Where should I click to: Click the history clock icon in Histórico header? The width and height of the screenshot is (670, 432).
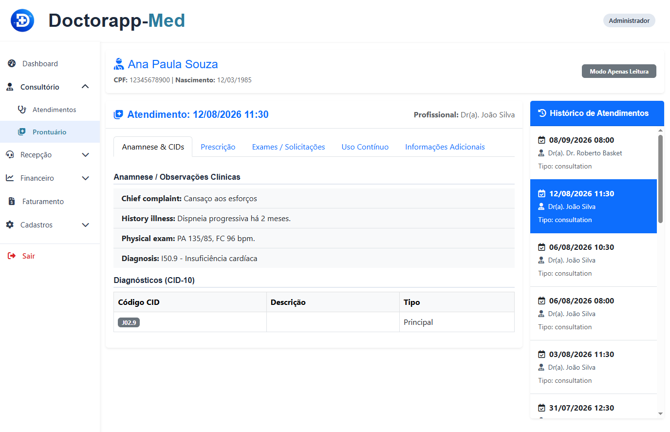(x=542, y=113)
